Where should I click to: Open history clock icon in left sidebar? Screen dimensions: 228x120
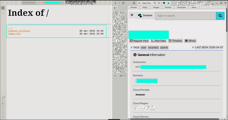pyautogui.click(x=3, y=108)
